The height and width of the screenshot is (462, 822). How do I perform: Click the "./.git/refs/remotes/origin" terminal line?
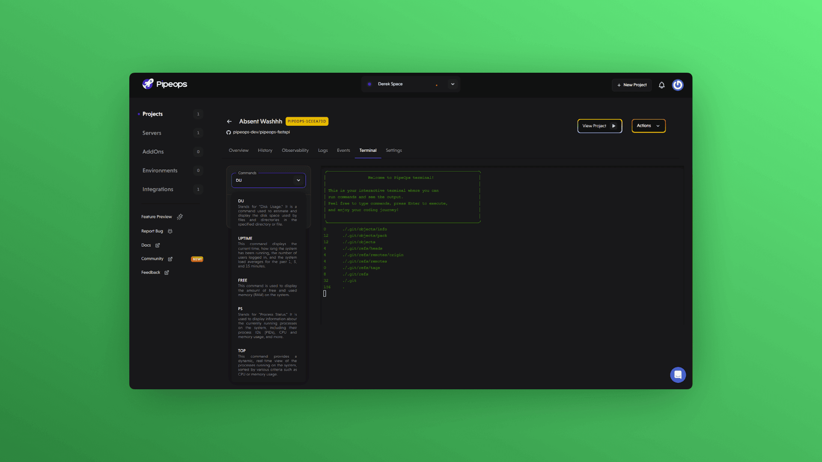click(372, 255)
